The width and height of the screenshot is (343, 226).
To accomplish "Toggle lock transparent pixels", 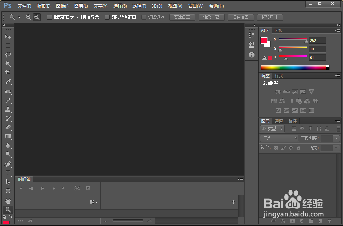I will [276, 148].
